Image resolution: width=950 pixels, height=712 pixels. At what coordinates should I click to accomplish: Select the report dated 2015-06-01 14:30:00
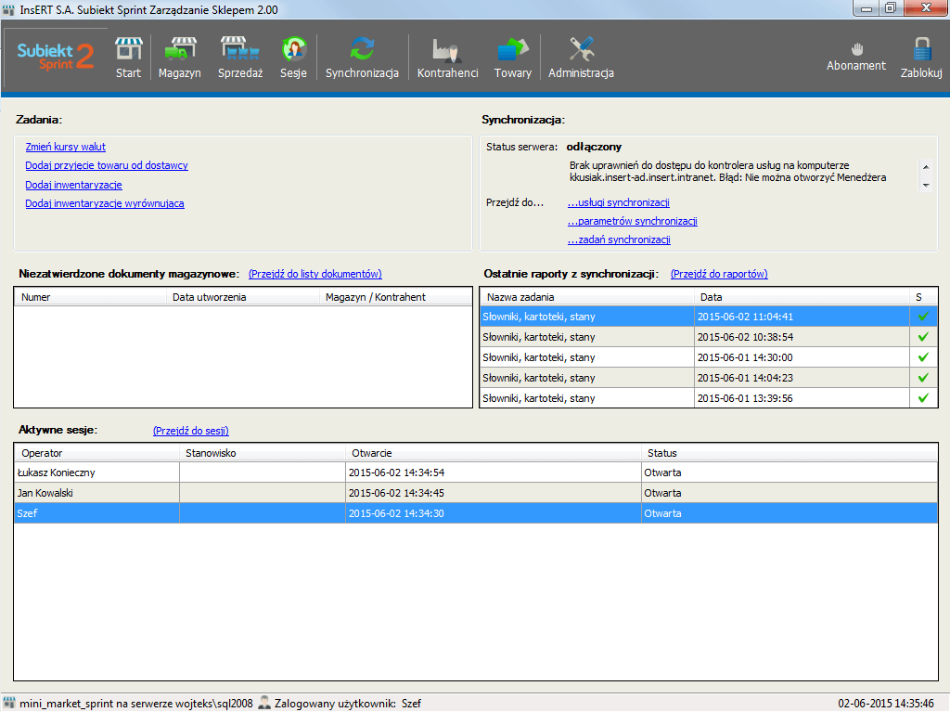[708, 357]
